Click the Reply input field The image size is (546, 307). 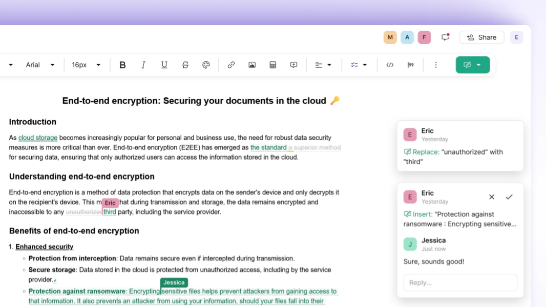[x=460, y=282]
